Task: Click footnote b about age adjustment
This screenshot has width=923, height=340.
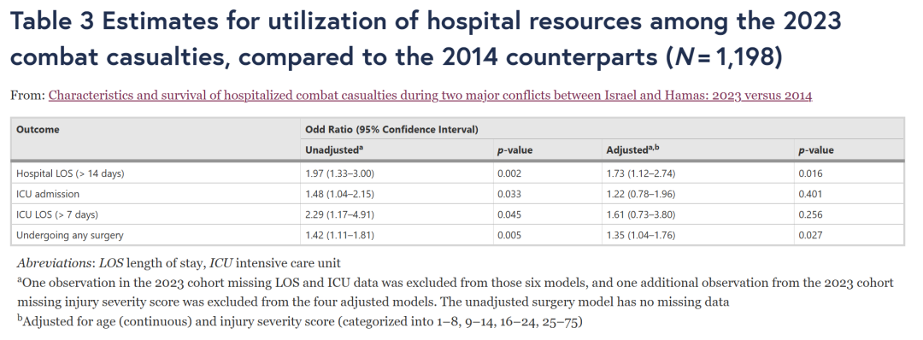Action: [300, 322]
